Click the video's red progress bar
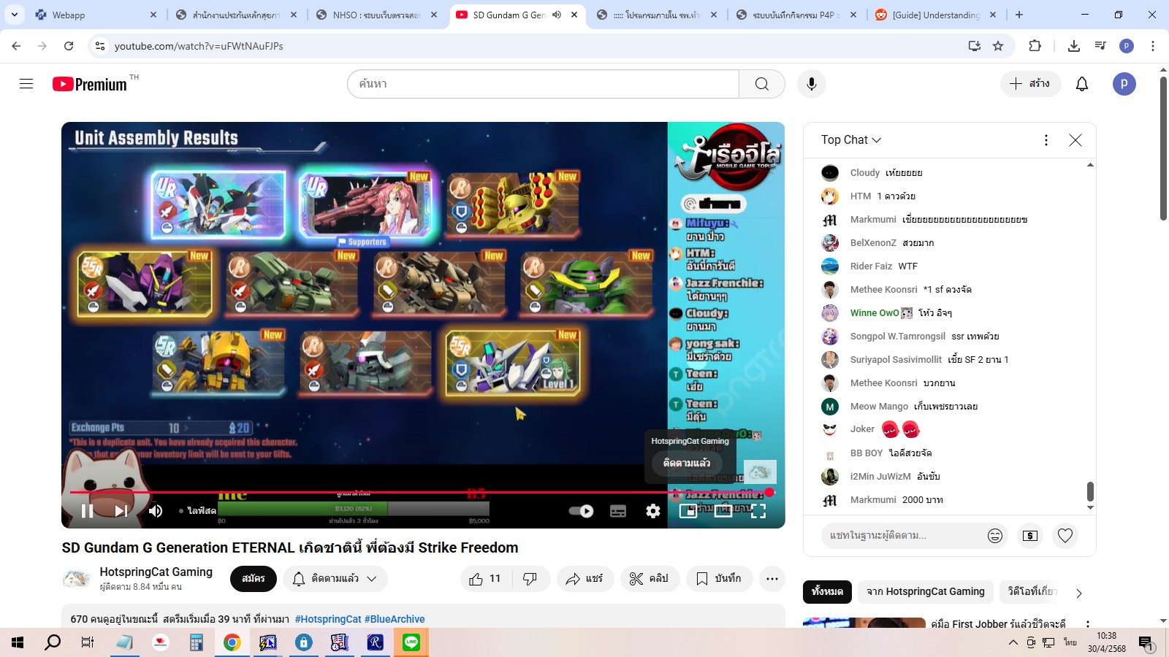This screenshot has height=657, width=1169. [x=365, y=492]
